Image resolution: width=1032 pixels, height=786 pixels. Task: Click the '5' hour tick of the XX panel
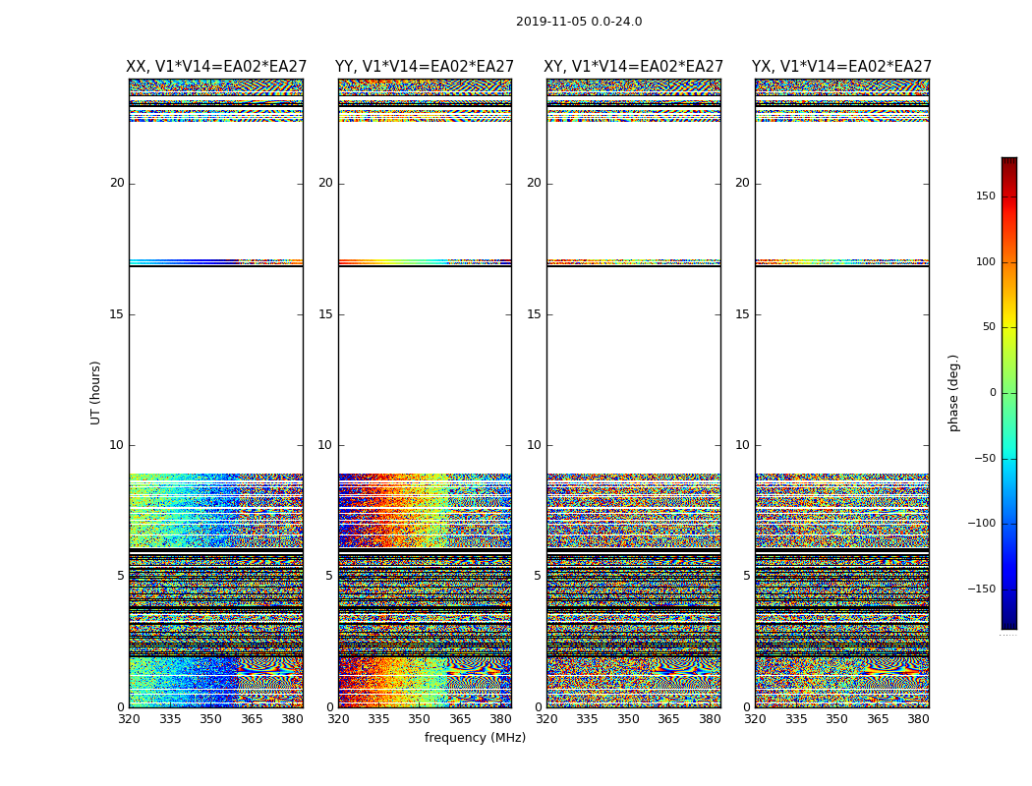pyautogui.click(x=121, y=576)
